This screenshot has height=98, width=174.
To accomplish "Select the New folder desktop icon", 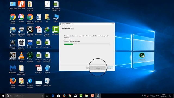I will tap(21, 82).
